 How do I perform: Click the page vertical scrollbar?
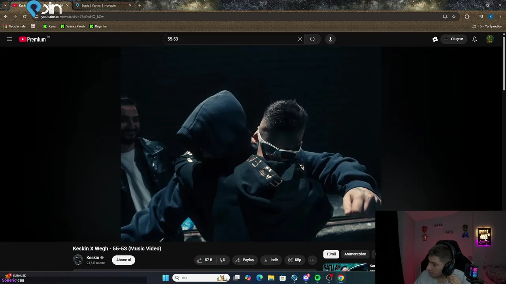pyautogui.click(x=504, y=63)
